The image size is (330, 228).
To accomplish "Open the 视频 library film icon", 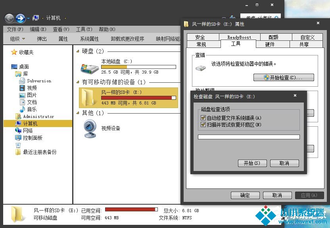I will pyautogui.click(x=22, y=88).
